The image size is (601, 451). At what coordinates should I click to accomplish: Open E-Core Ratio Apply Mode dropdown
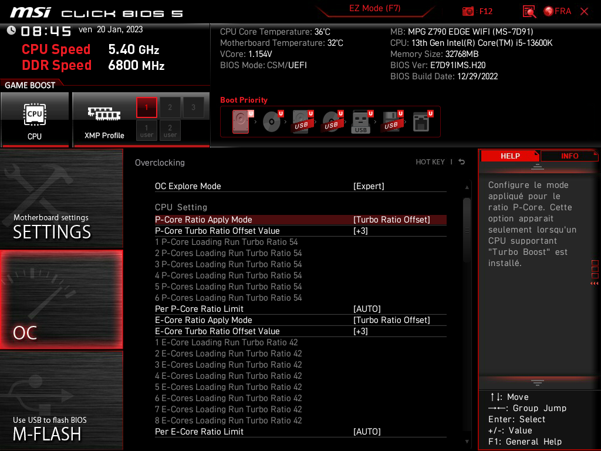tap(300, 320)
